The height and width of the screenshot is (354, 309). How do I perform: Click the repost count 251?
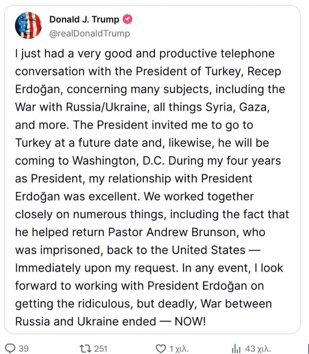pyautogui.click(x=101, y=348)
